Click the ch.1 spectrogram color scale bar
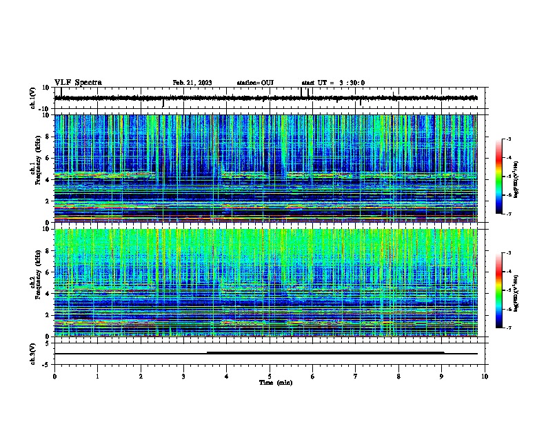Screen dimensions: 546x422 (x=499, y=177)
